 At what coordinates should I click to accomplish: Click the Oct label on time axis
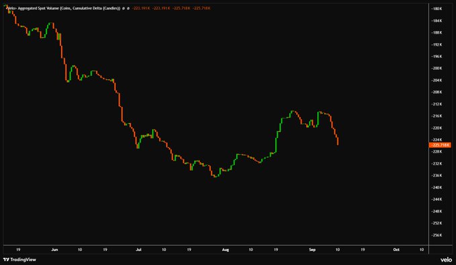tap(396, 250)
